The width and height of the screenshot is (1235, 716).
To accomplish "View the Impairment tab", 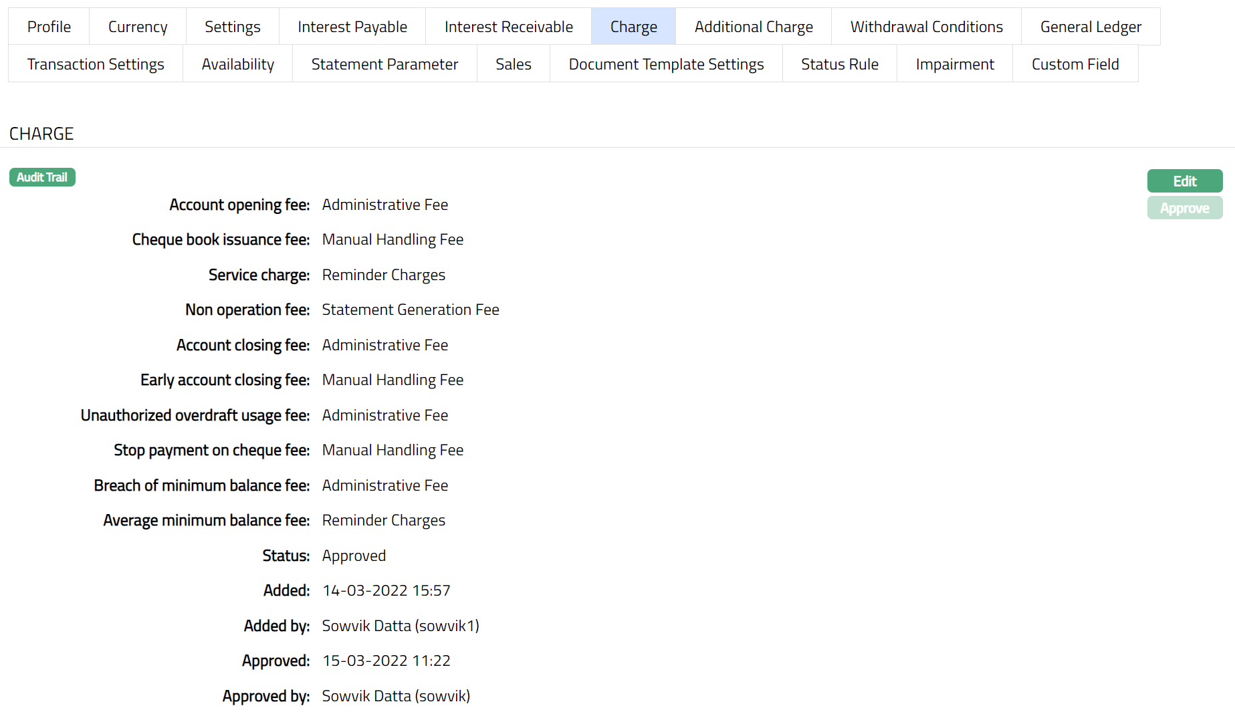I will [955, 64].
